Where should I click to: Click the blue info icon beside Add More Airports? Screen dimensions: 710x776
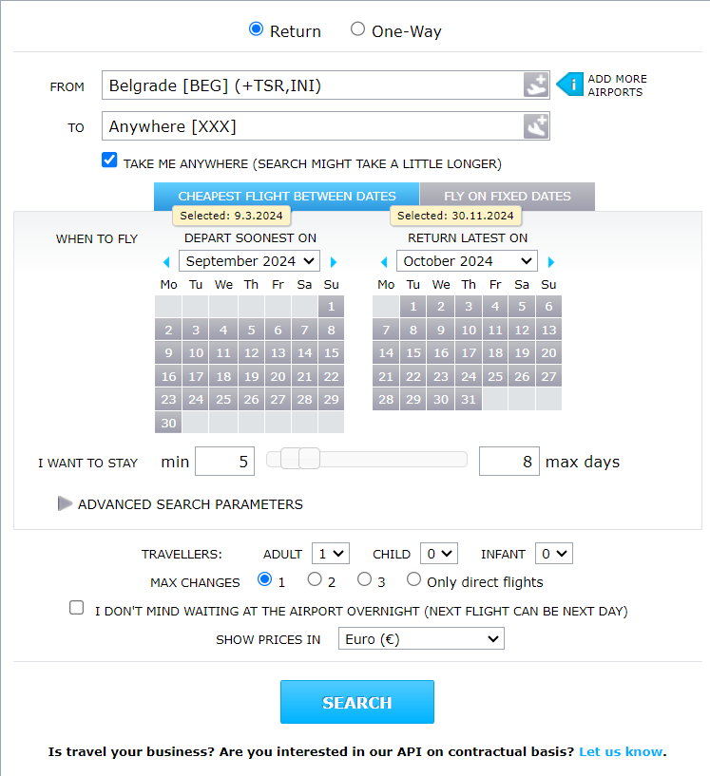(x=570, y=85)
